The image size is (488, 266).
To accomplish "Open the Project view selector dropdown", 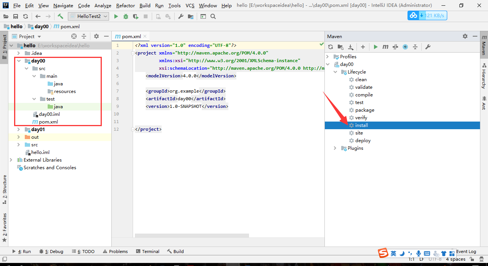I will click(x=27, y=36).
